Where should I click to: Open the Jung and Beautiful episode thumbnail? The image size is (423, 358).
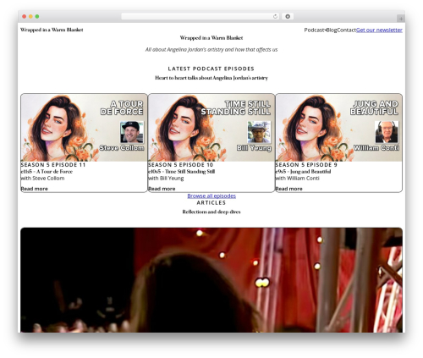(338, 128)
